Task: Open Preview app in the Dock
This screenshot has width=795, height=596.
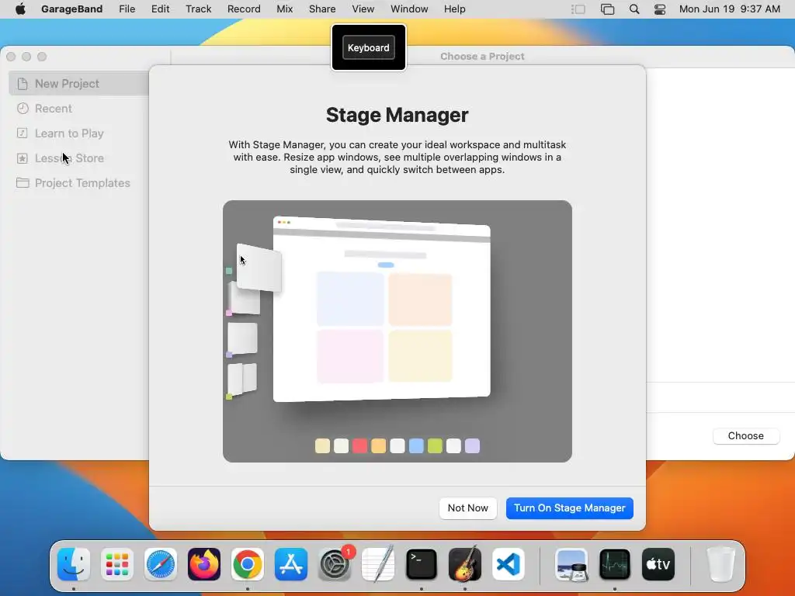Action: point(571,564)
